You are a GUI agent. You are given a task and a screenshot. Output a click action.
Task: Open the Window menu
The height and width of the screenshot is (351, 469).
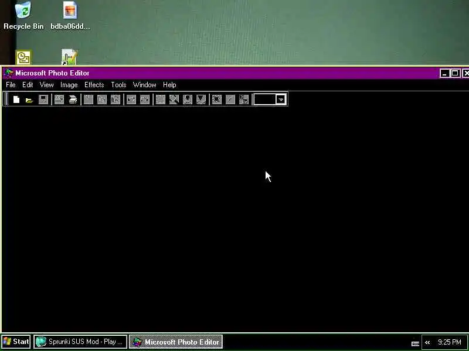pos(144,85)
